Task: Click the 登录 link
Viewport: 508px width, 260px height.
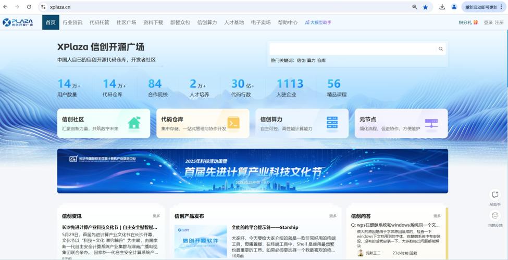Action: [488, 23]
